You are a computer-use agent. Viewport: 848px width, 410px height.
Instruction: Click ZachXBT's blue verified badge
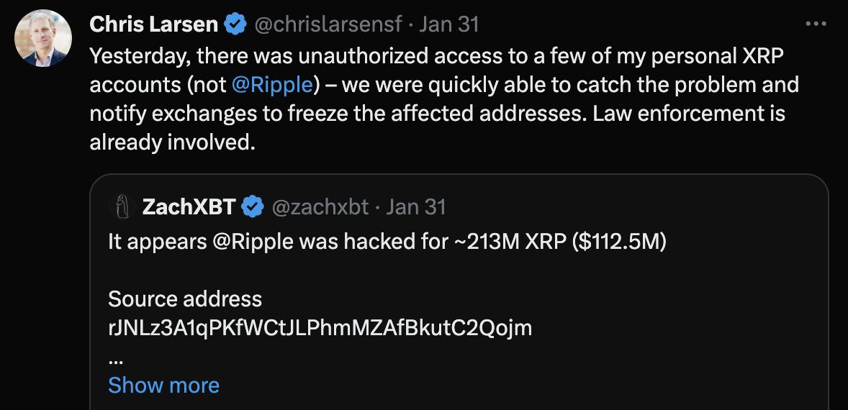pyautogui.click(x=252, y=207)
